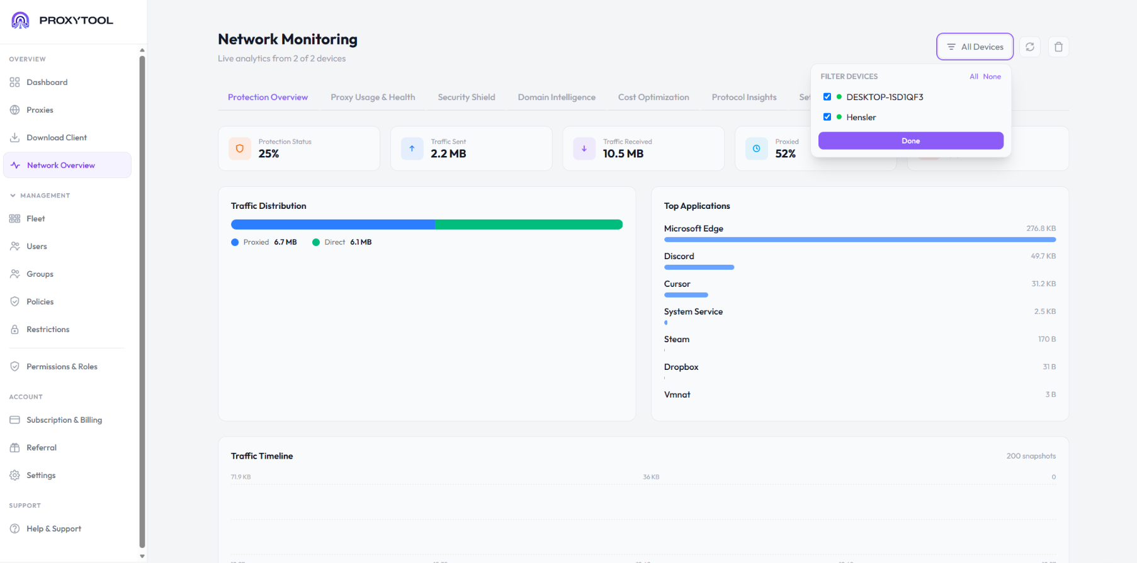Click None link in Filter Devices

pyautogui.click(x=992, y=77)
